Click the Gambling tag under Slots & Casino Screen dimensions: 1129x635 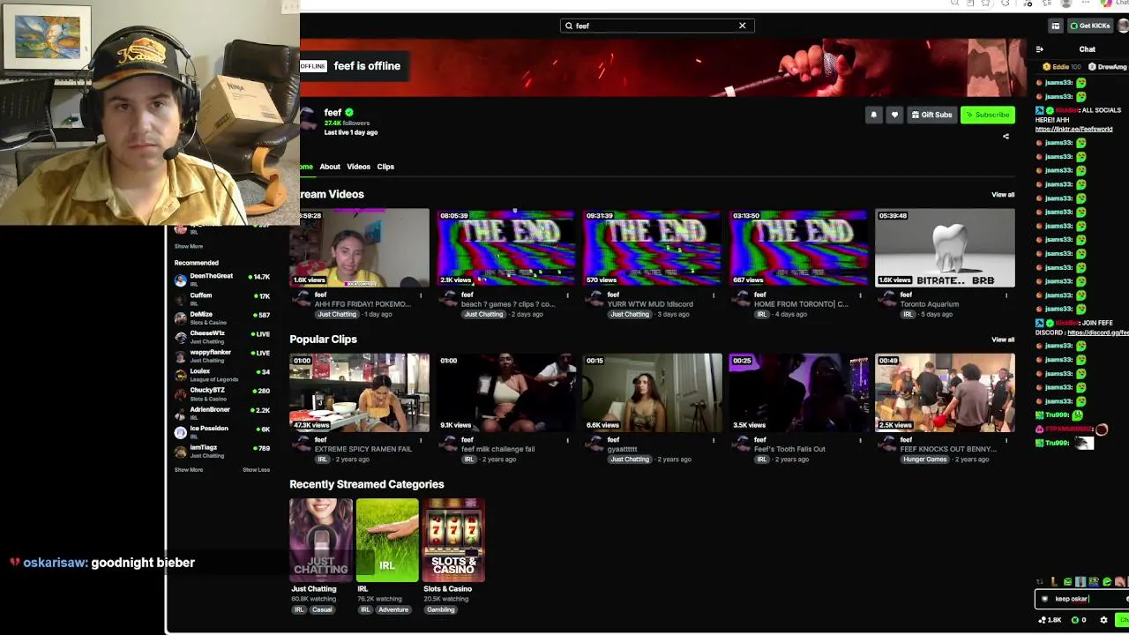(x=441, y=609)
